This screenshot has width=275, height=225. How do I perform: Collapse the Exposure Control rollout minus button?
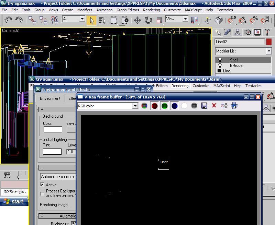pyautogui.click(x=42, y=168)
